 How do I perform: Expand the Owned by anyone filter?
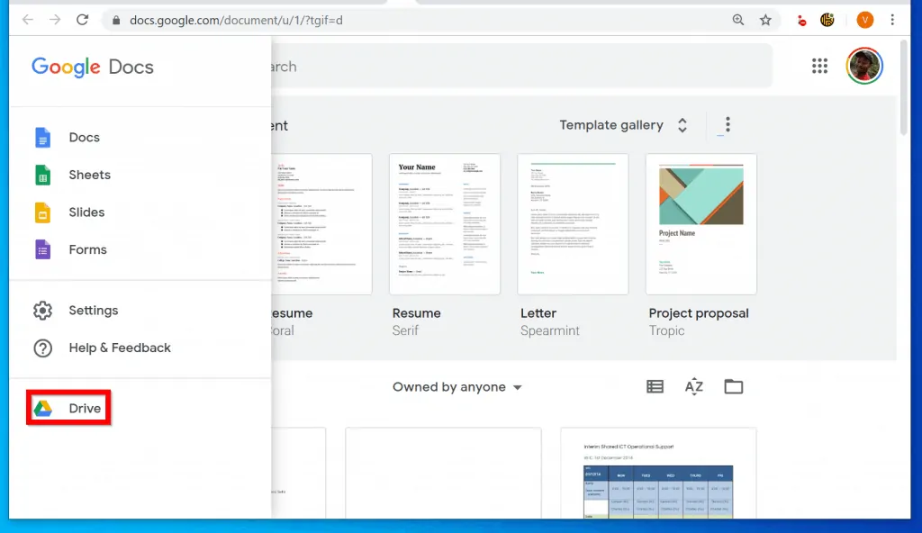tap(456, 386)
